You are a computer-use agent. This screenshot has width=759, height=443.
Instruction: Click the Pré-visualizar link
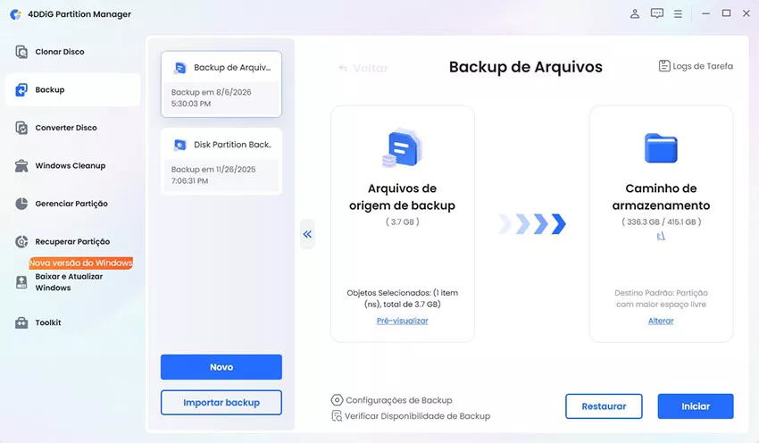[402, 321]
